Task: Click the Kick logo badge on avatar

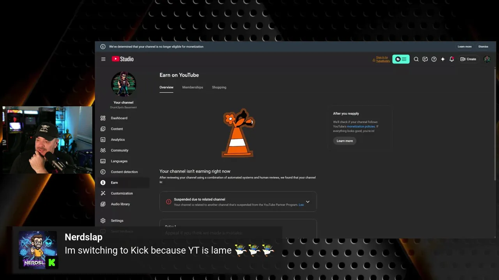Action: tap(51, 263)
